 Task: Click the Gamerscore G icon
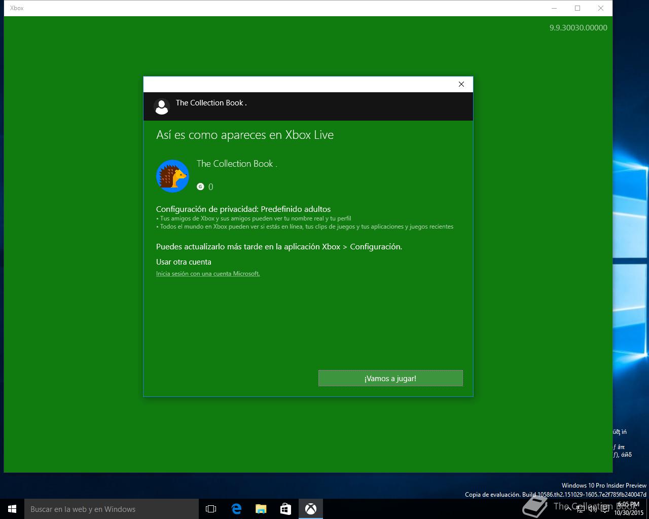point(200,187)
